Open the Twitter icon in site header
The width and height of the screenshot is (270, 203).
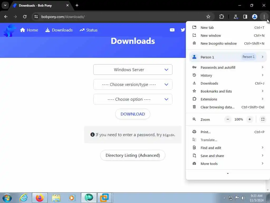pyautogui.click(x=183, y=30)
